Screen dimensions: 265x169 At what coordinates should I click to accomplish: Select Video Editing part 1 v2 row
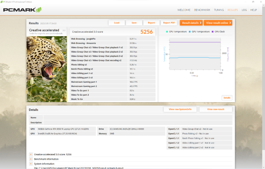tap(113, 73)
